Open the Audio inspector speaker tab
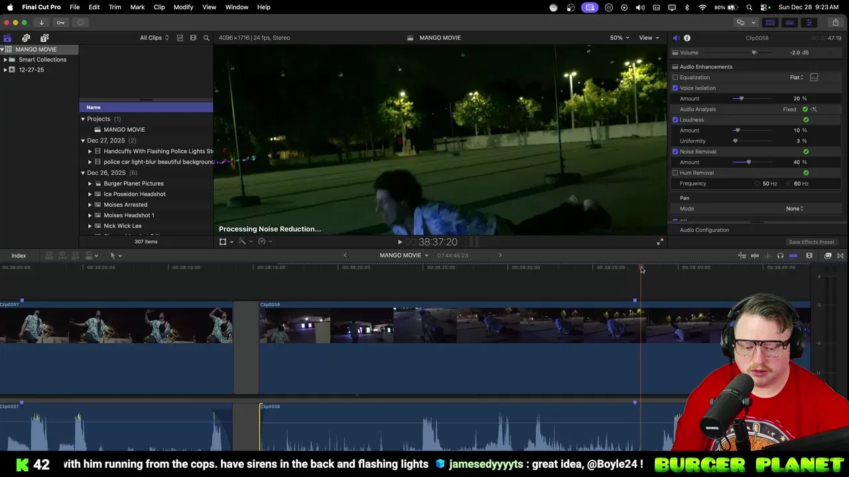849x477 pixels. pyautogui.click(x=676, y=38)
